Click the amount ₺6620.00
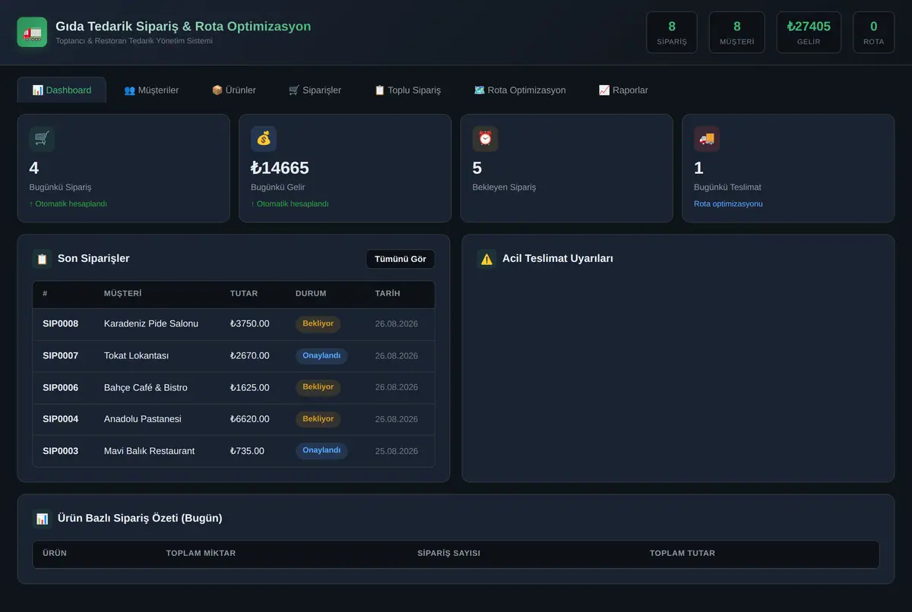This screenshot has height=612, width=912. pos(250,419)
